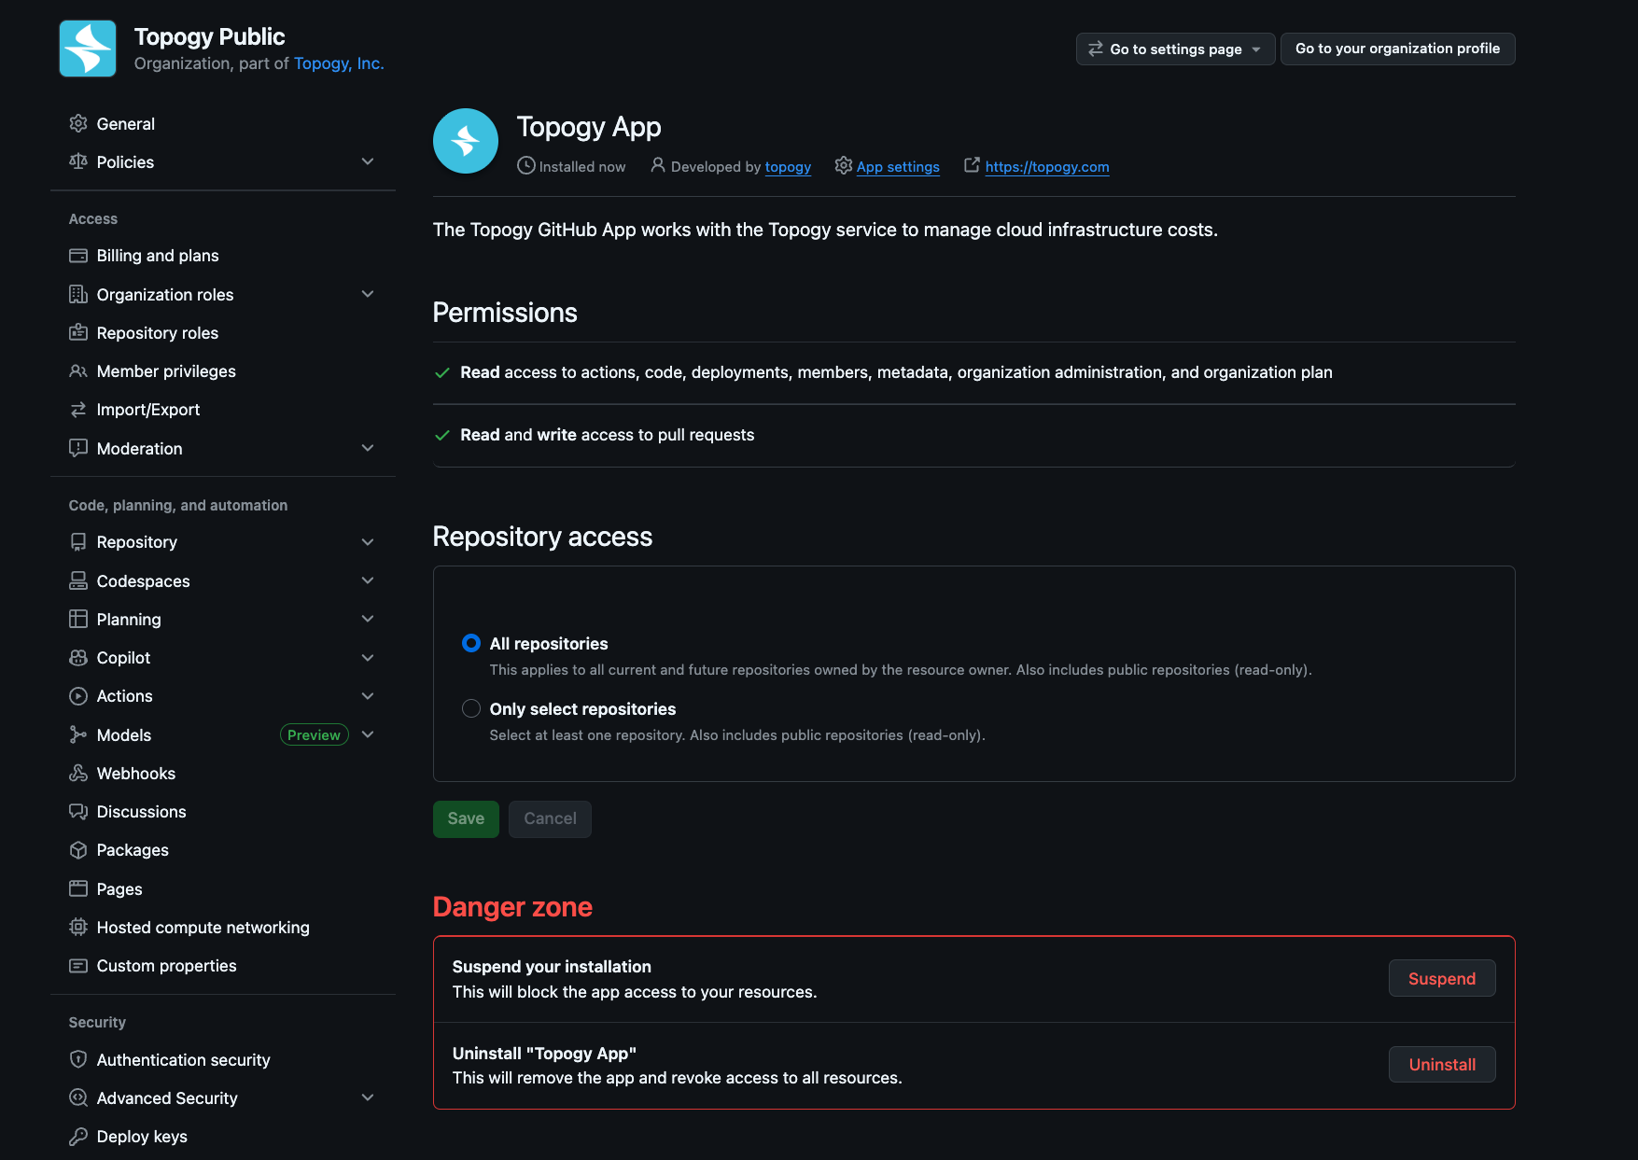Open the App settings link
Screen dimensions: 1638x1160
coord(898,166)
